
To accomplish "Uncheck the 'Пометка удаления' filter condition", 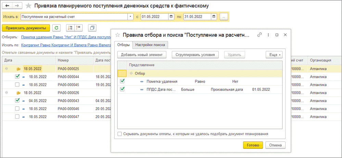I will pyautogui.click(x=122, y=81).
